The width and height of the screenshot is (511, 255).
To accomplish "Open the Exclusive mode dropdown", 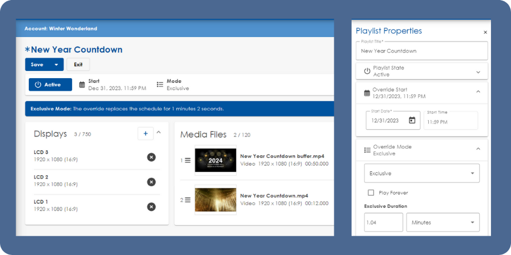I will click(421, 174).
